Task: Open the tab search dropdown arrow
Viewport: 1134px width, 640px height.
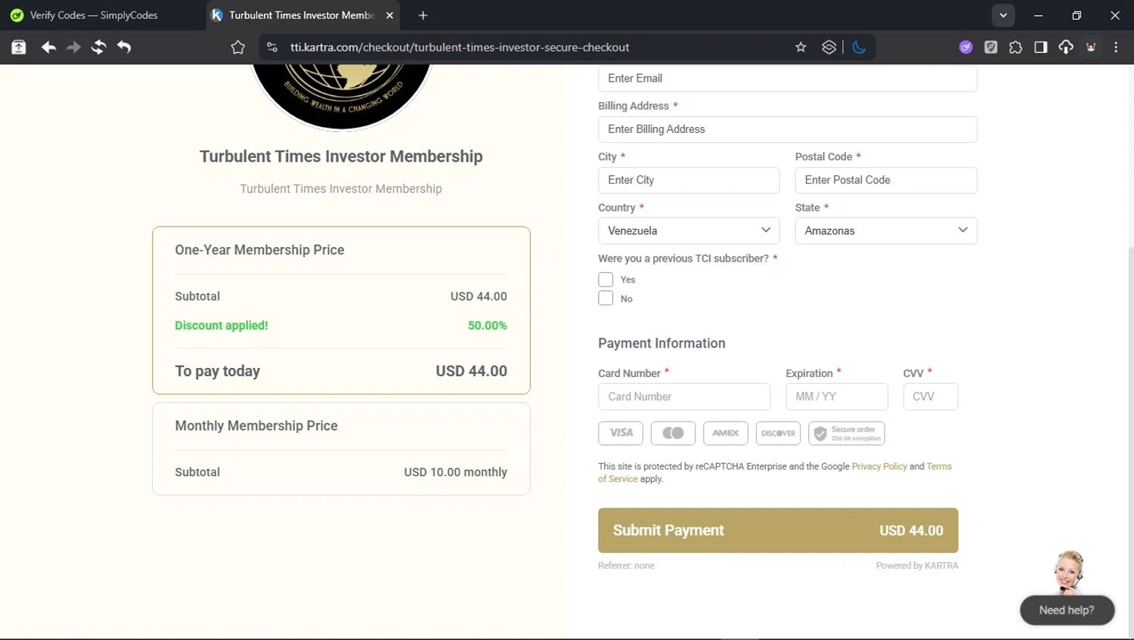Action: 1003,15
